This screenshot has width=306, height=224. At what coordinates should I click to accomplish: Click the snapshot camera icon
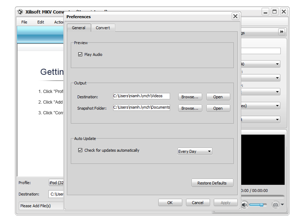point(275,205)
